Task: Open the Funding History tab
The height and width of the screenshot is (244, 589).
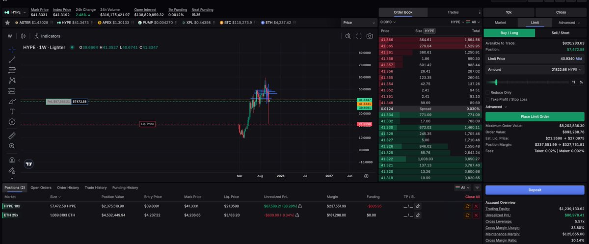Action: coord(125,188)
